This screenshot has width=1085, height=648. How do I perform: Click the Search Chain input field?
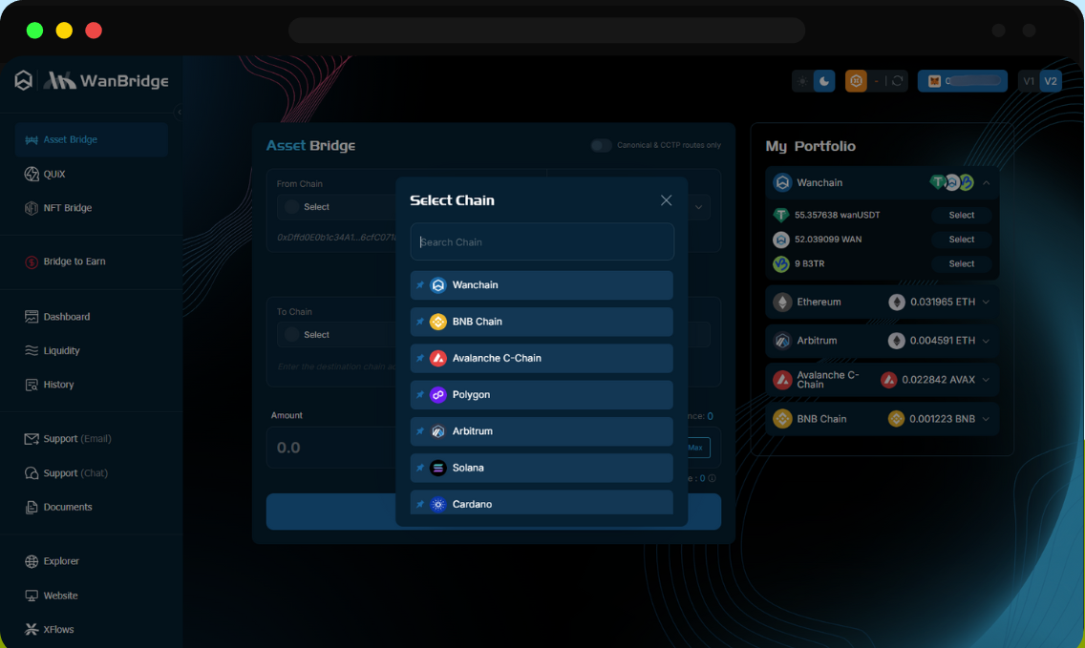point(542,242)
